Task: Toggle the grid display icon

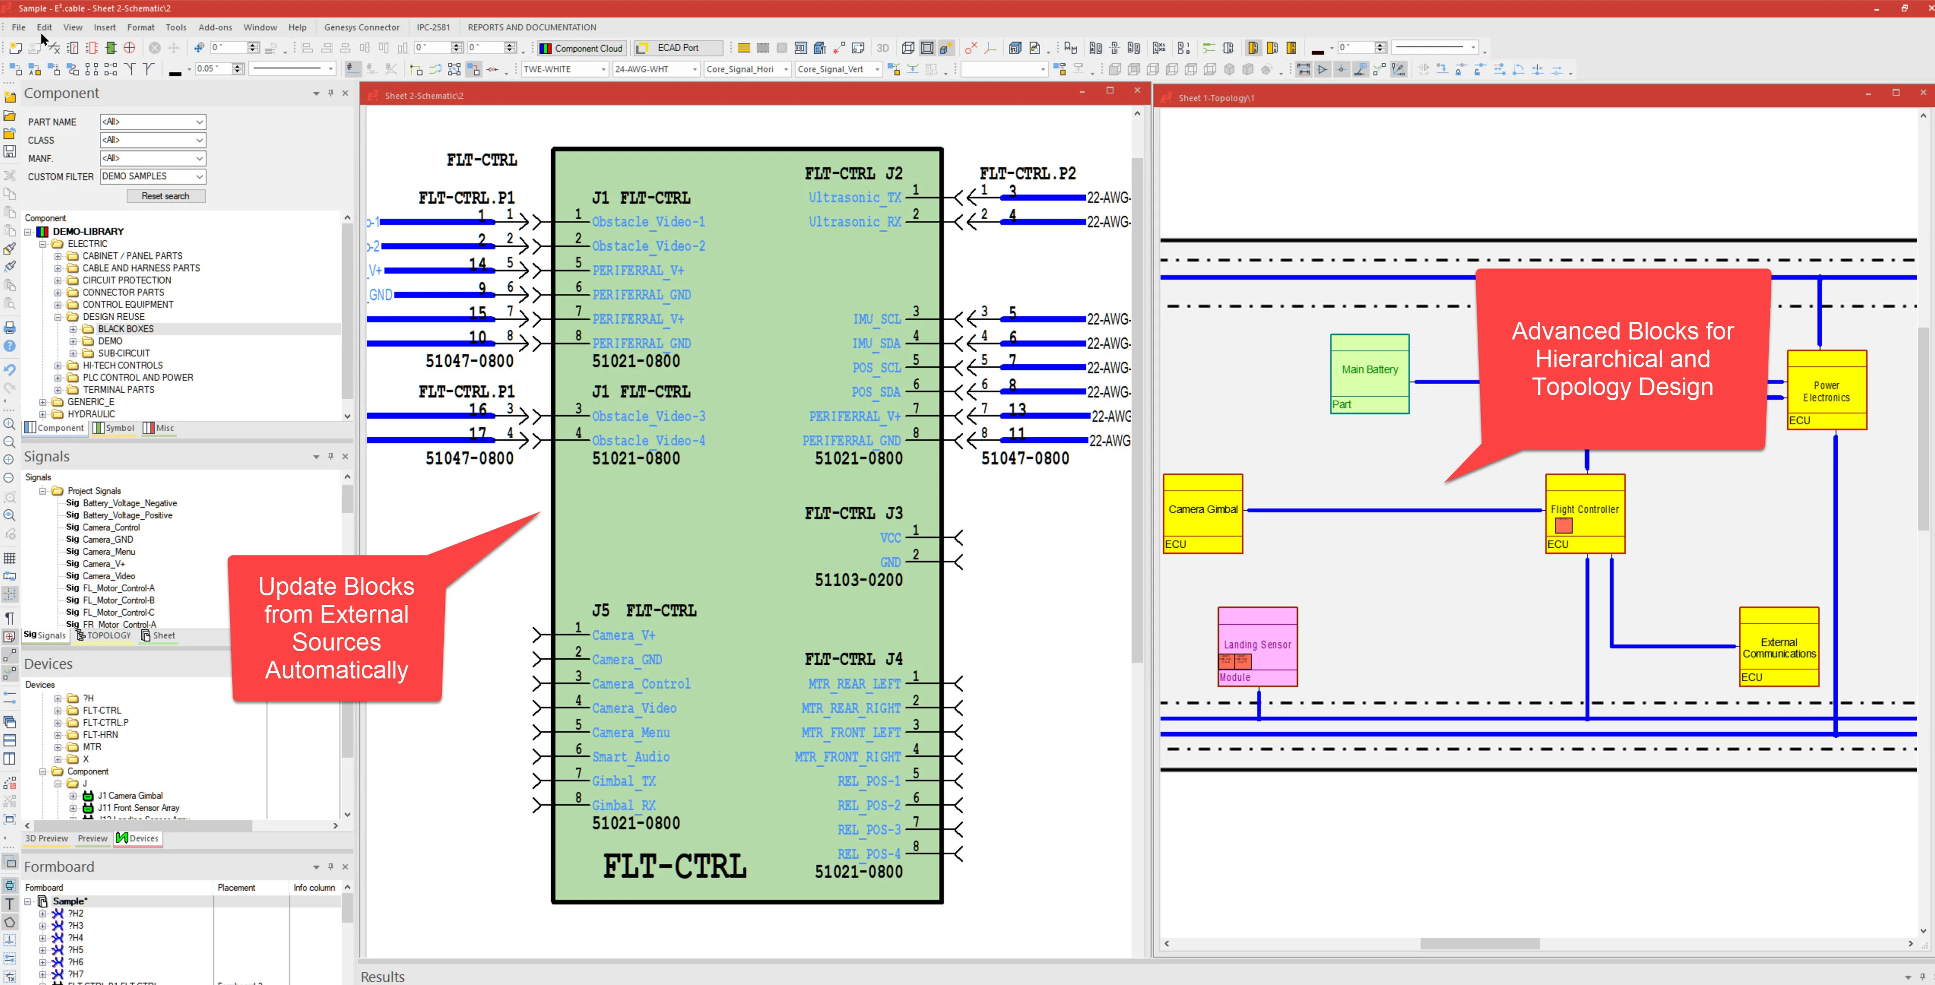Action: pyautogui.click(x=10, y=558)
